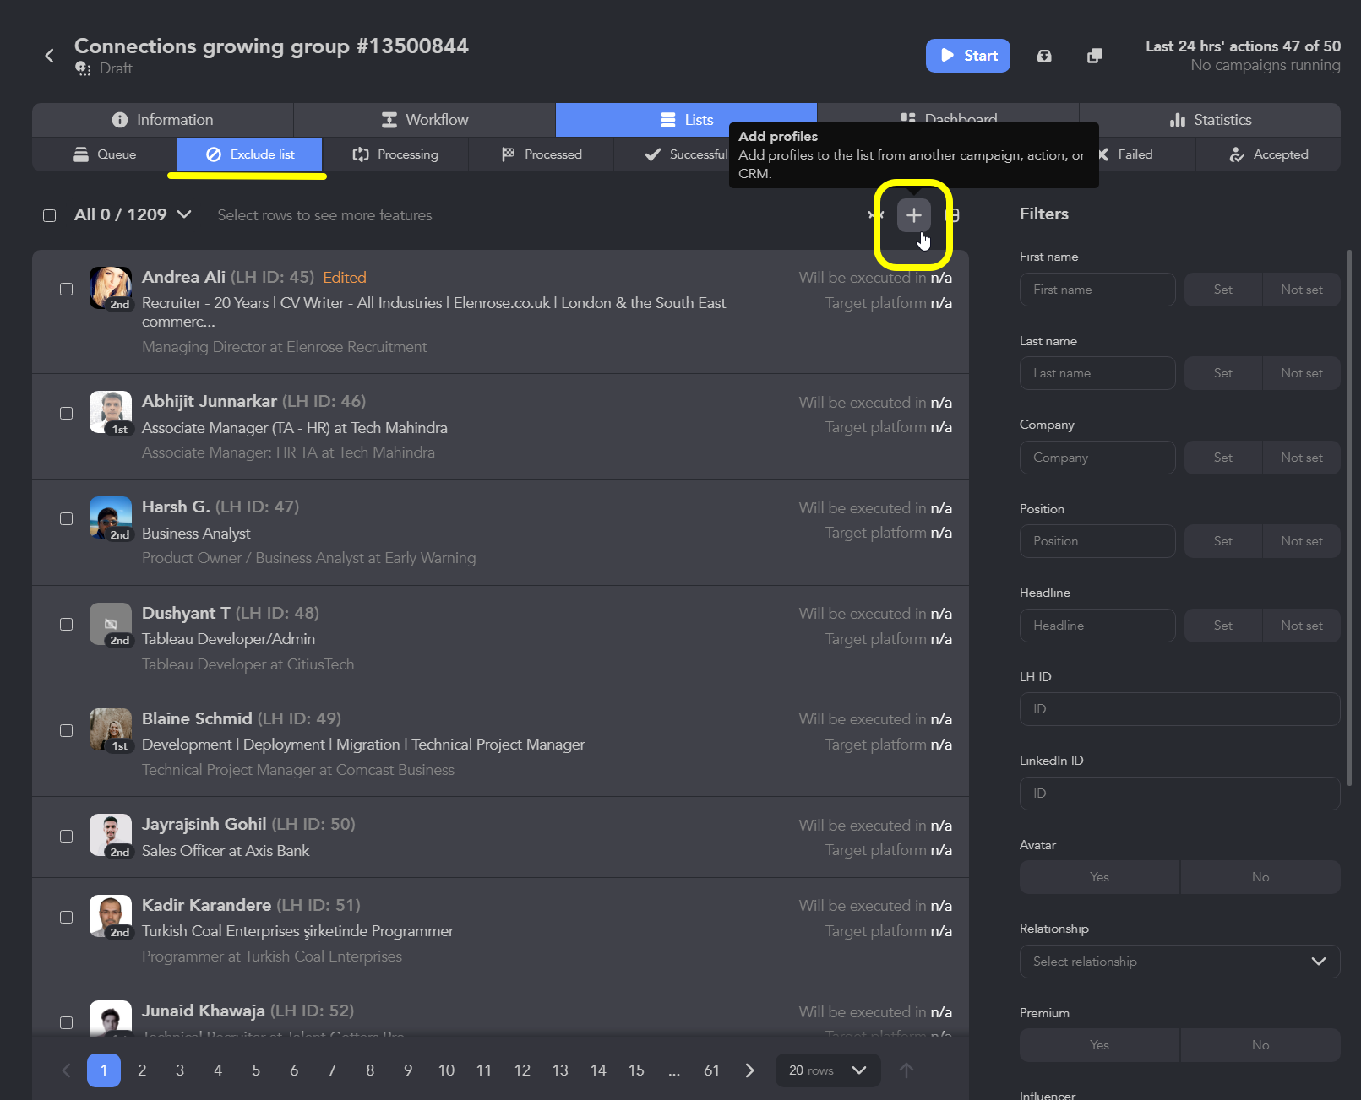
Task: Select No for Premium filter
Action: (1260, 1045)
